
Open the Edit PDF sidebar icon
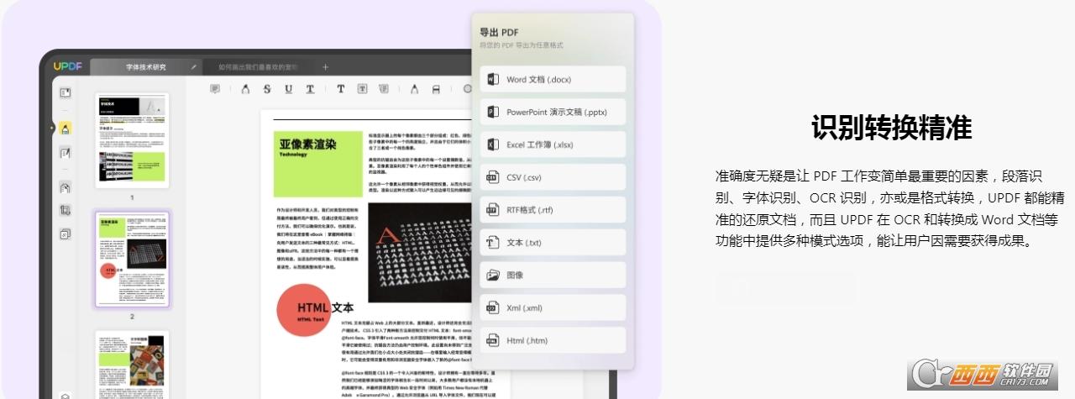tap(66, 154)
